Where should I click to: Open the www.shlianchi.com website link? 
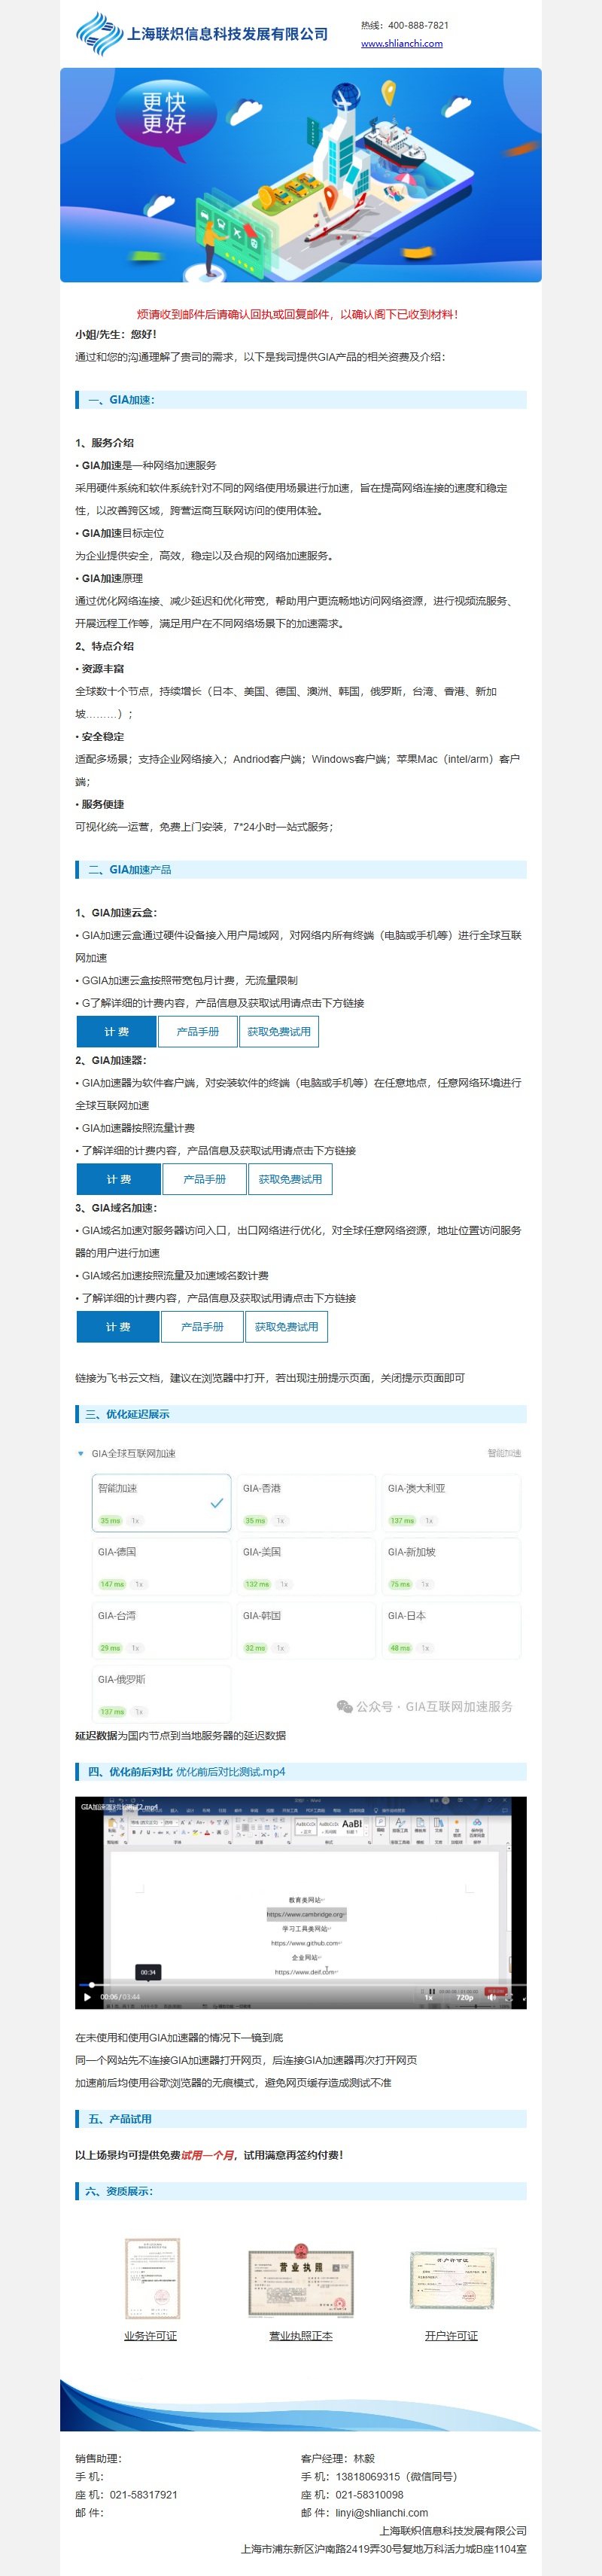coord(401,44)
